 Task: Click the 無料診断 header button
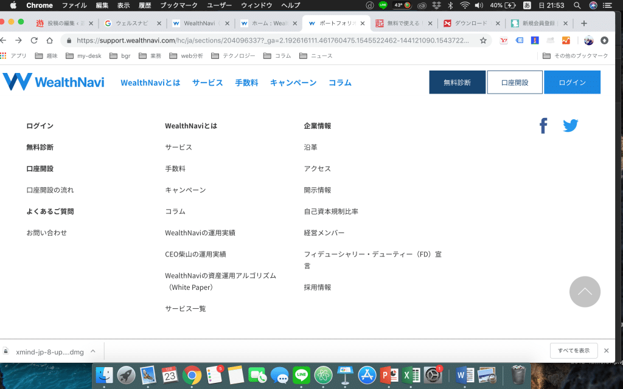pos(458,82)
